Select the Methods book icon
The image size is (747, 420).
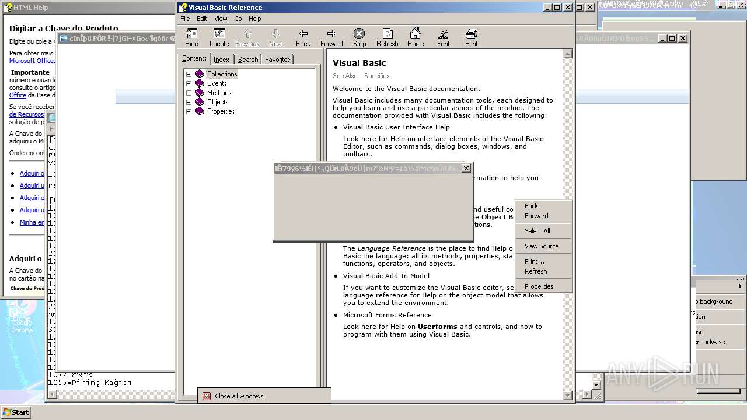(x=200, y=93)
